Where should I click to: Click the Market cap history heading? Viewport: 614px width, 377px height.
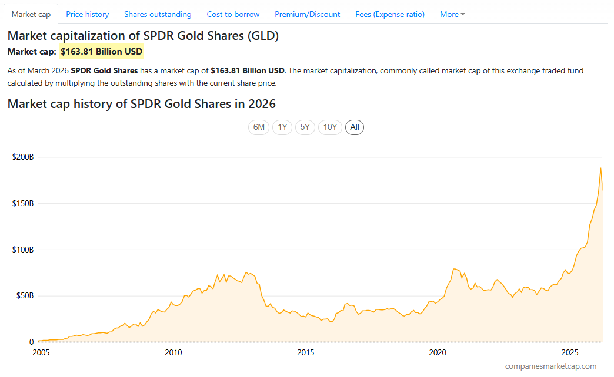point(141,103)
